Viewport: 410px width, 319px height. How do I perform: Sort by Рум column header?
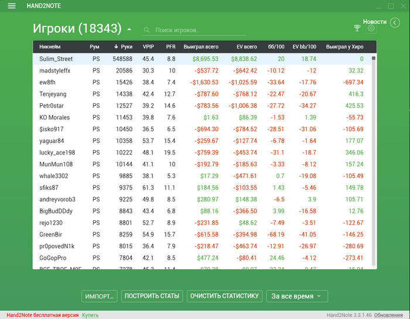pyautogui.click(x=94, y=47)
